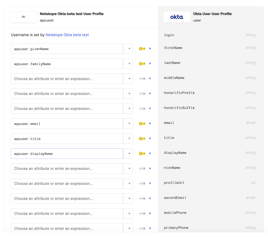Open blue mapping options arrow for title
Screen dimensions: 268x237
150,139
